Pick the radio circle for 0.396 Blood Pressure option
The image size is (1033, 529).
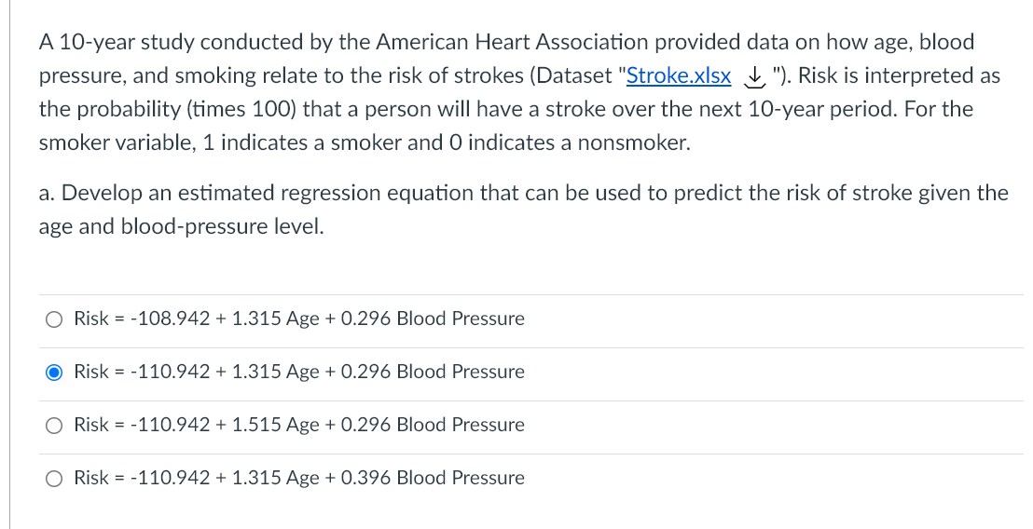pos(55,479)
